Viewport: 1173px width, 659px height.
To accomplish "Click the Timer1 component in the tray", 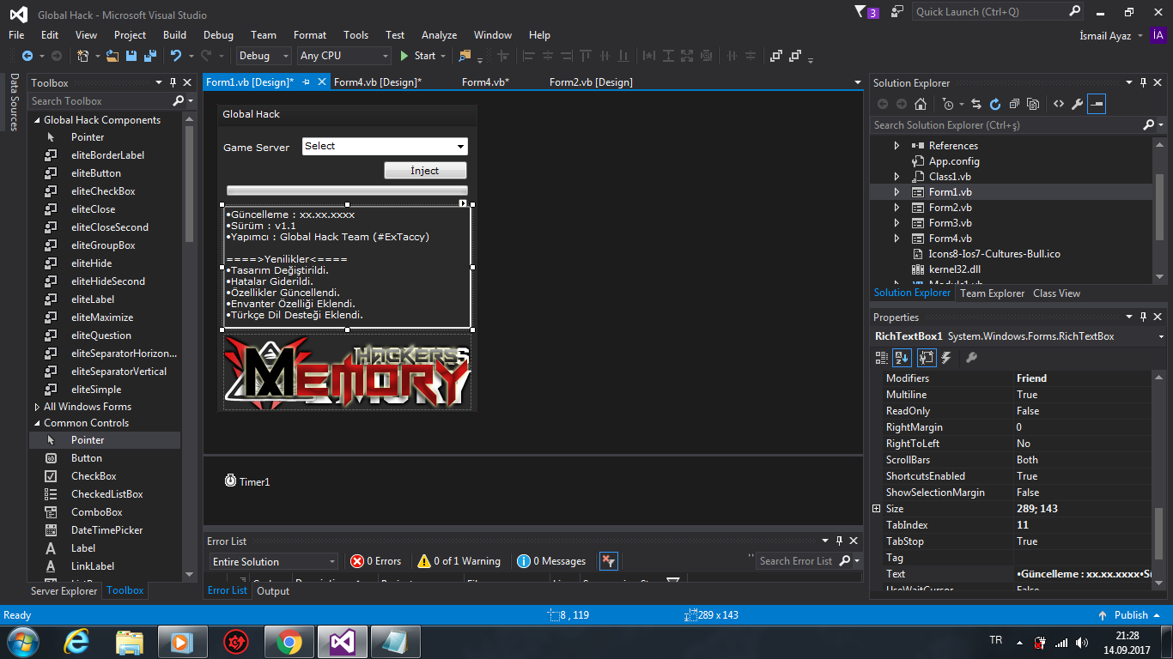I will pos(247,481).
